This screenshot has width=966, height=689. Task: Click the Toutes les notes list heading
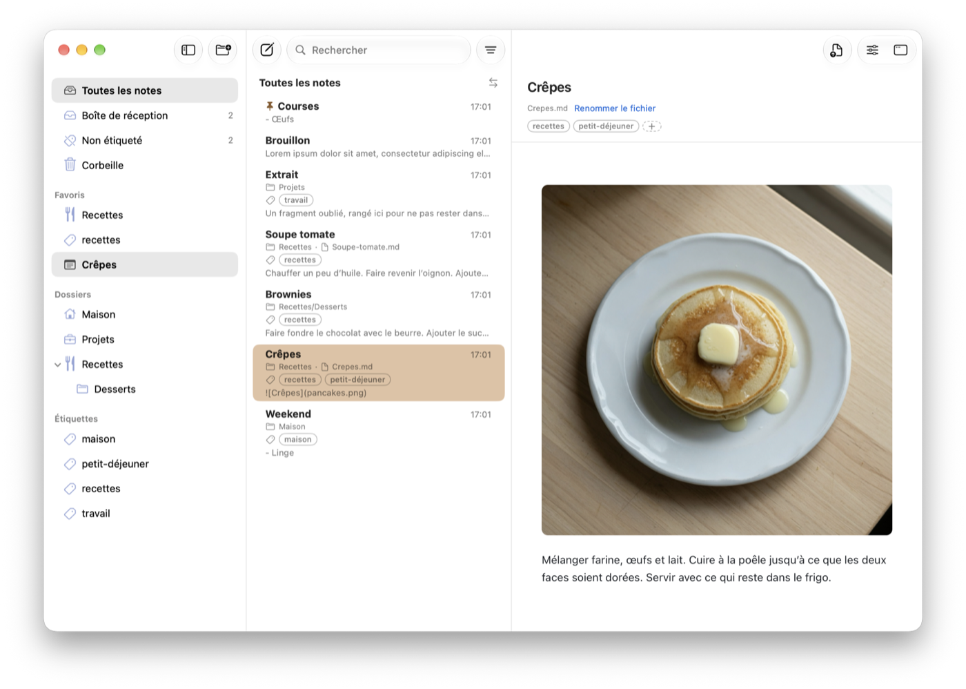300,83
